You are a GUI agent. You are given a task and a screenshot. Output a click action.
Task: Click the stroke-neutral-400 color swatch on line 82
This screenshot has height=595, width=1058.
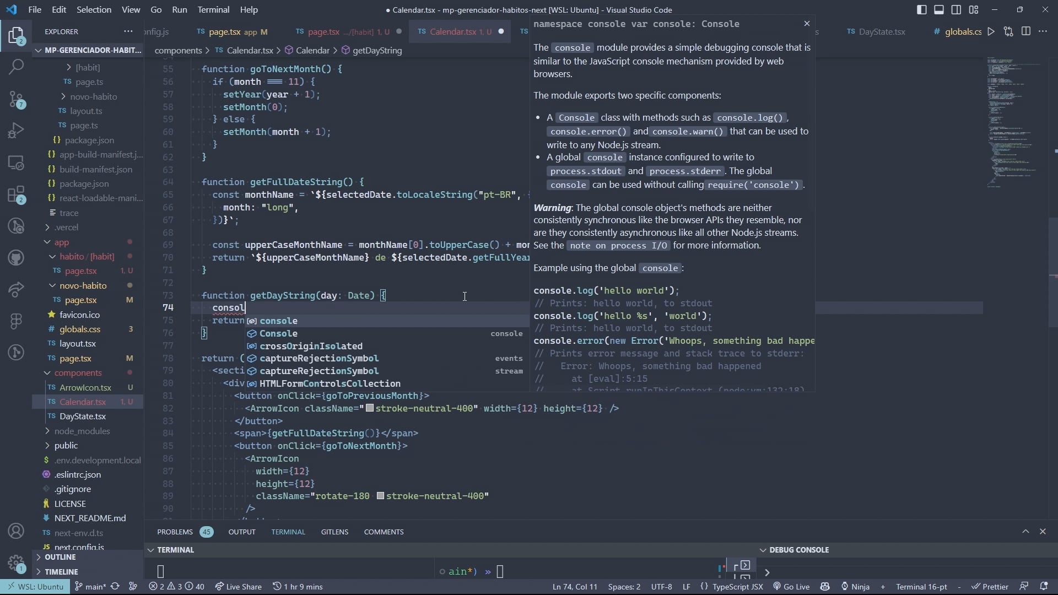[370, 408]
